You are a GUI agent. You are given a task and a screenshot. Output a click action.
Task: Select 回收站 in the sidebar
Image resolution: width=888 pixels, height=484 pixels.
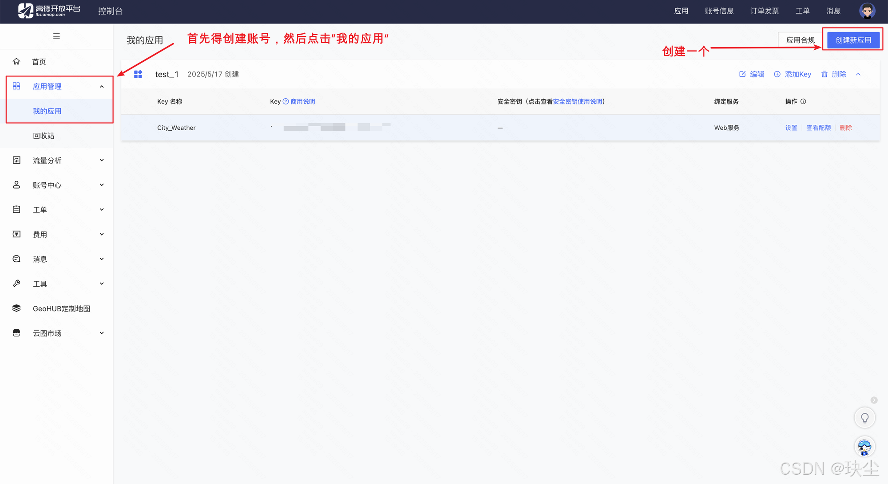pos(44,136)
